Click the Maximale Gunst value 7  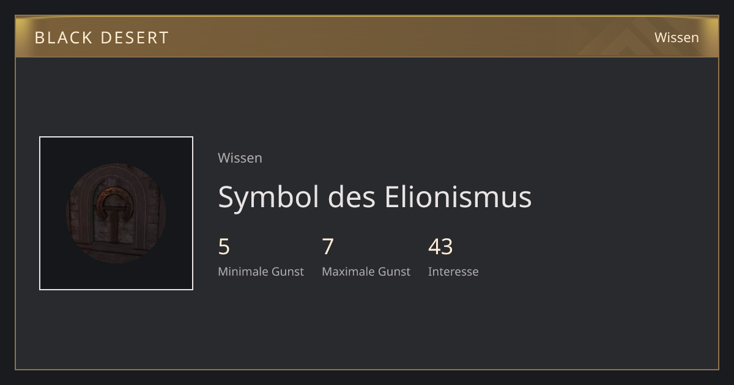coord(328,247)
